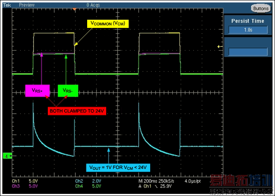Click the Ch1 5.0V readout
The image size is (275, 196).
point(25,181)
